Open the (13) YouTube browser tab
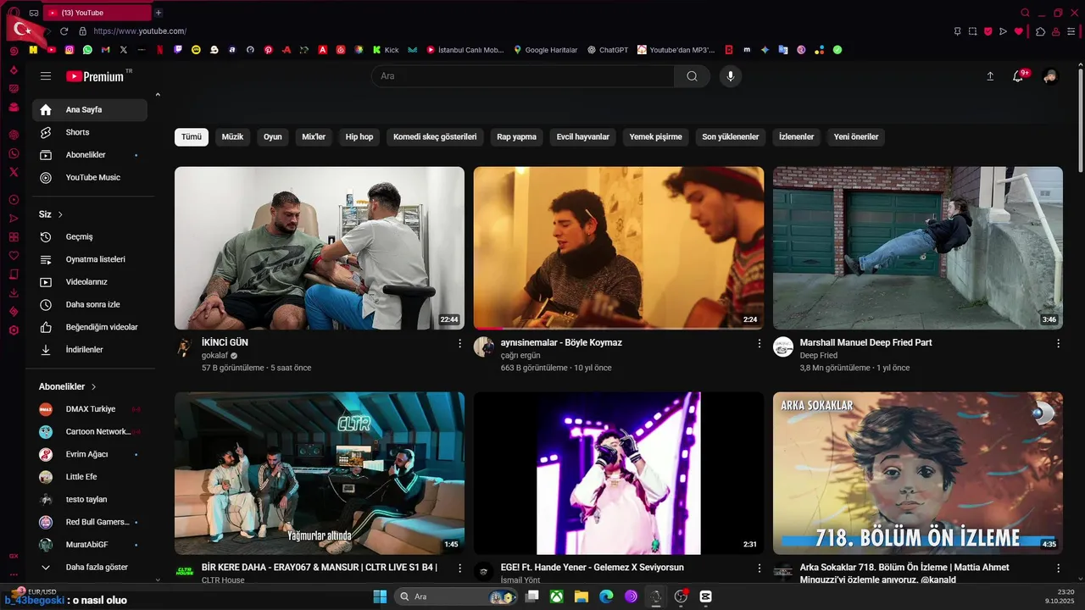 96,13
